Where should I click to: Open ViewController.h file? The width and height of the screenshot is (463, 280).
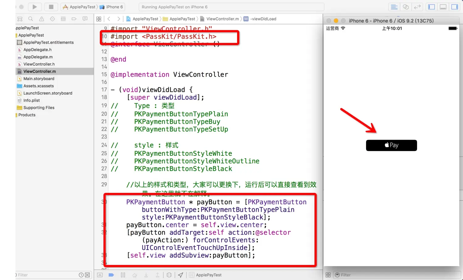point(39,64)
